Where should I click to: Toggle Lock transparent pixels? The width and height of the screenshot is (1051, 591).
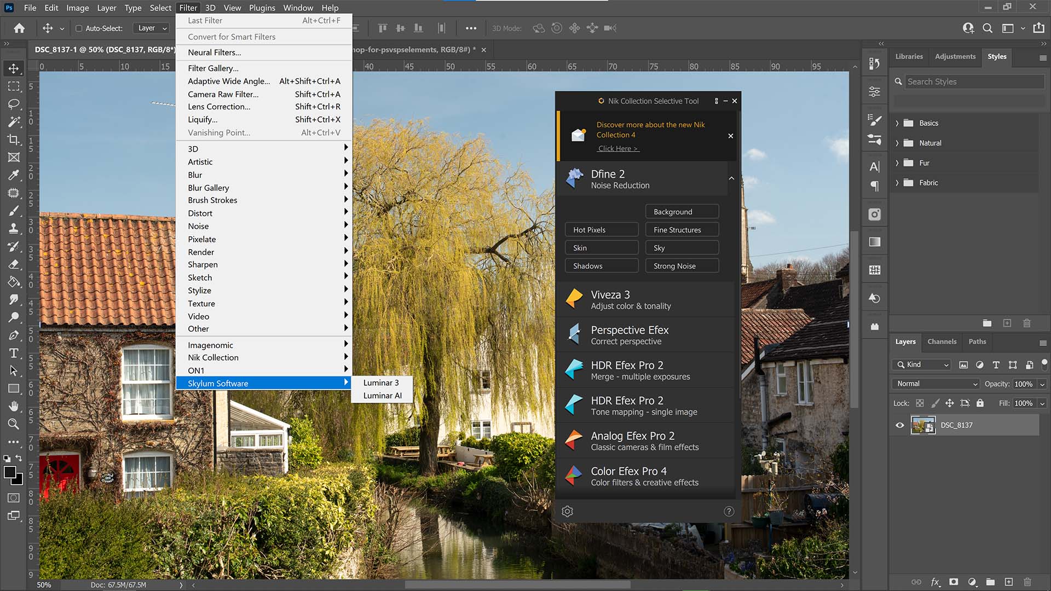[920, 403]
